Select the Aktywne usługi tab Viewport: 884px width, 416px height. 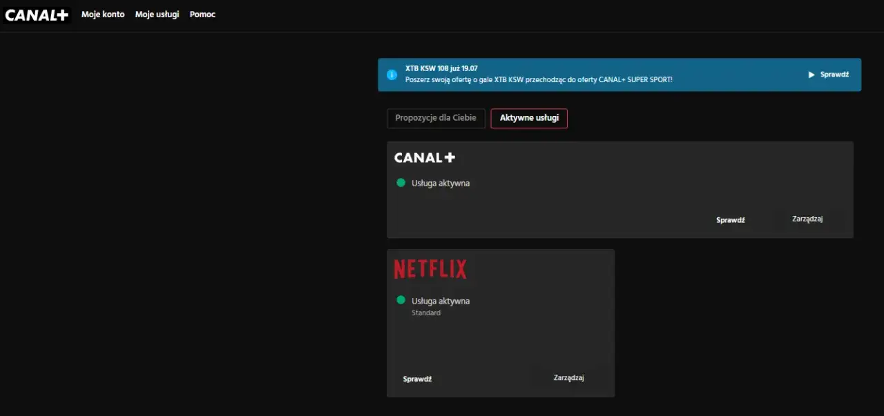coord(529,118)
